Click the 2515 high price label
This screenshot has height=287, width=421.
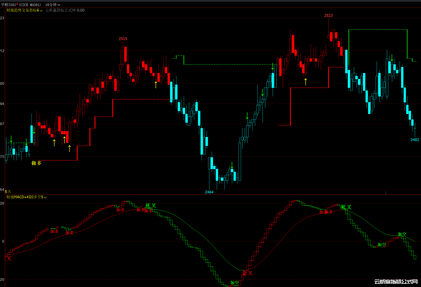(123, 39)
